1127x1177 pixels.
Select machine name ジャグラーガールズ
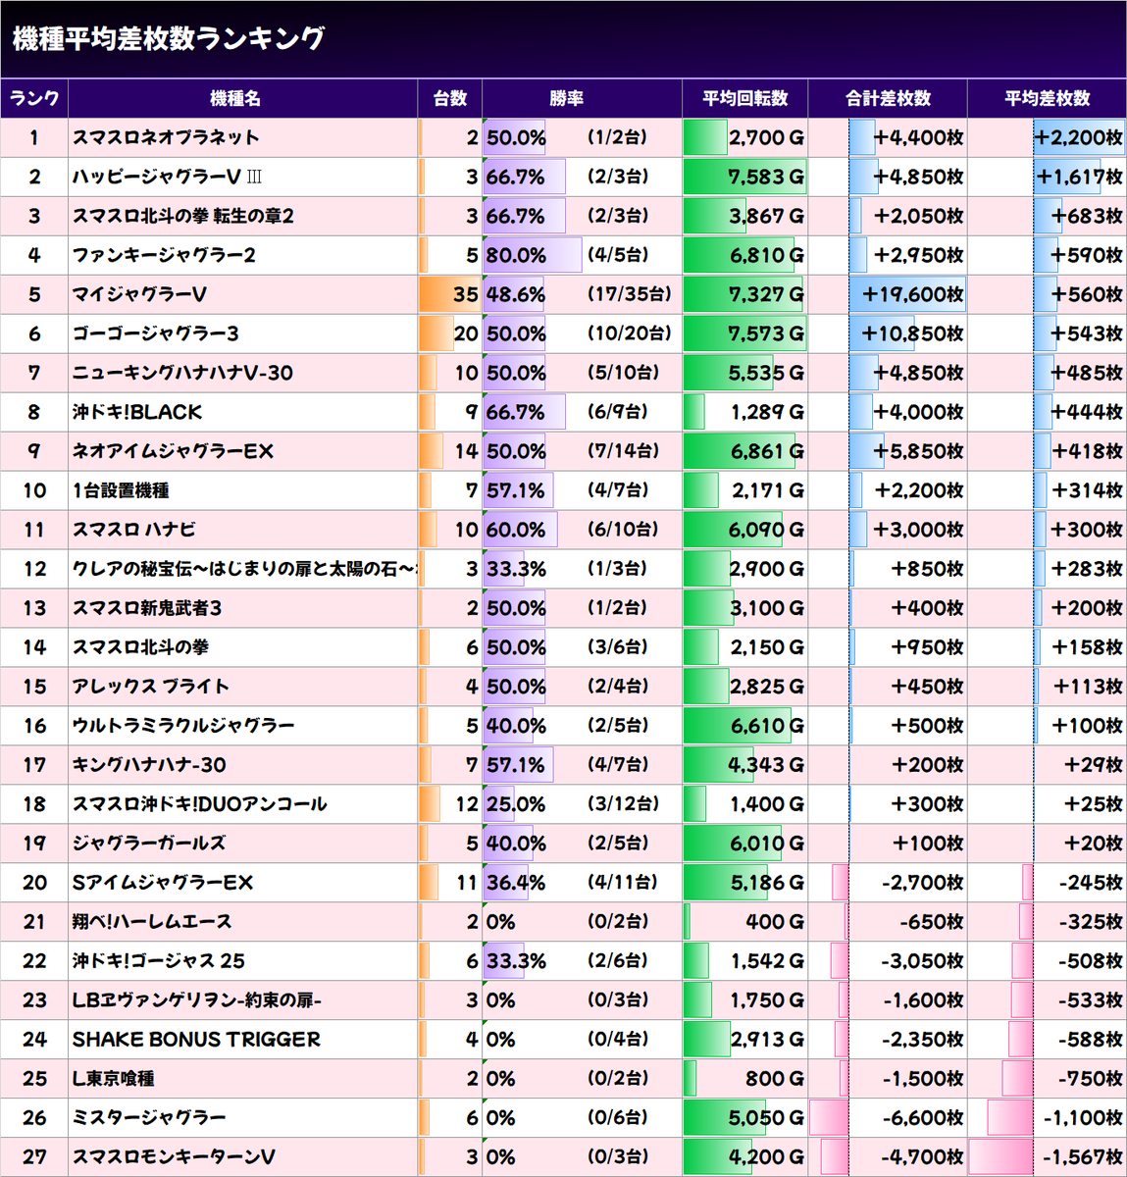(x=149, y=844)
